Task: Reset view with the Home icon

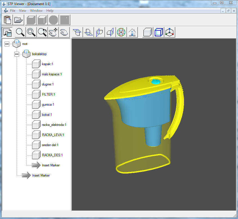Action: coord(132,32)
